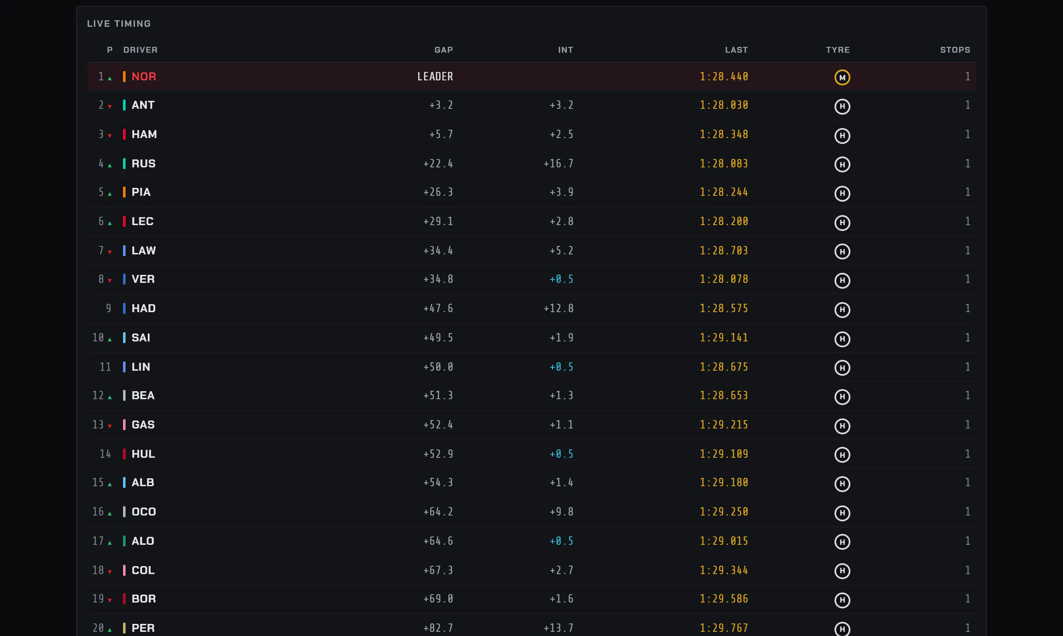This screenshot has width=1063, height=636.
Task: Click the stops count in PER row
Action: pyautogui.click(x=968, y=628)
